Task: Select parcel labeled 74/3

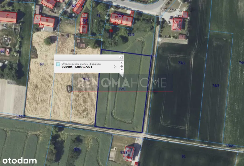Action: pos(216,86)
